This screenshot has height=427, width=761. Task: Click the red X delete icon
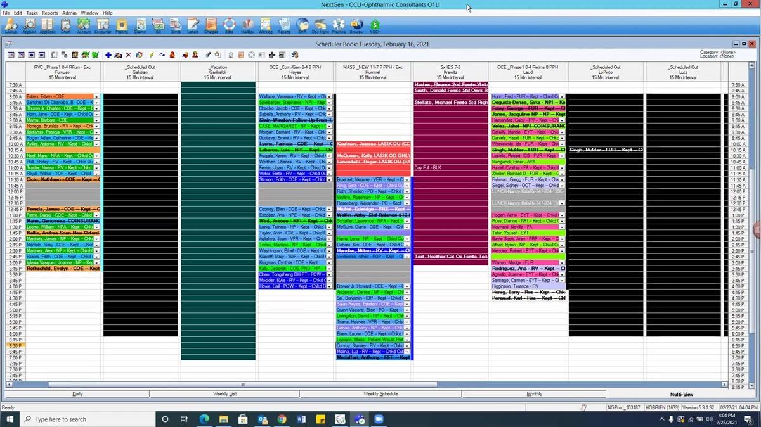pyautogui.click(x=129, y=55)
